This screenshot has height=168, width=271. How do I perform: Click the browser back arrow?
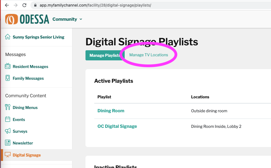(x=7, y=5)
